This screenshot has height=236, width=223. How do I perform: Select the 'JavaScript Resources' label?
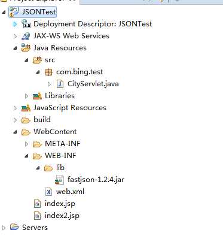(x=70, y=108)
